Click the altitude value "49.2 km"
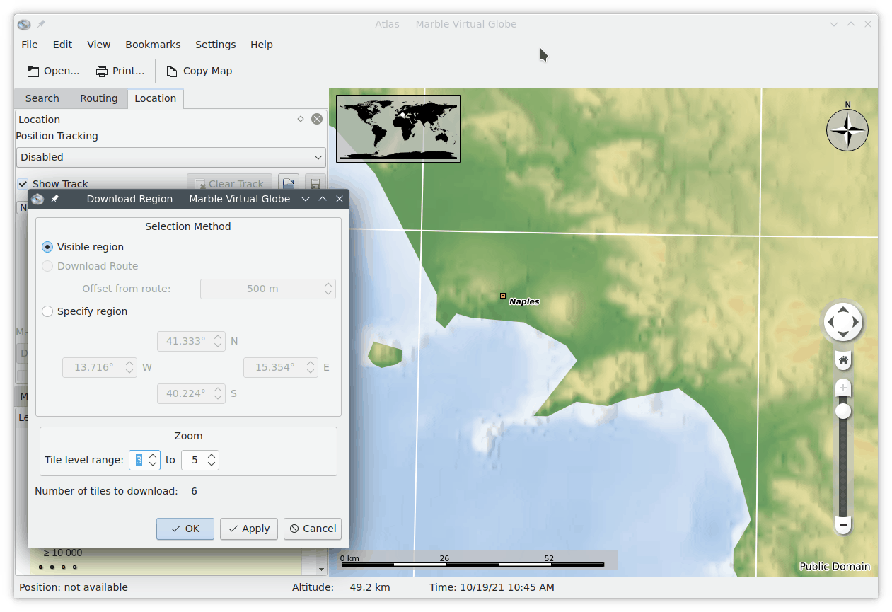Image resolution: width=892 pixels, height=612 pixels. (x=370, y=587)
